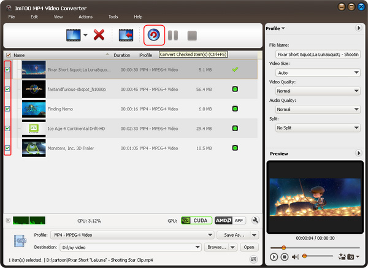The image size is (368, 268).
Task: Click the Save As button
Action: click(234, 235)
